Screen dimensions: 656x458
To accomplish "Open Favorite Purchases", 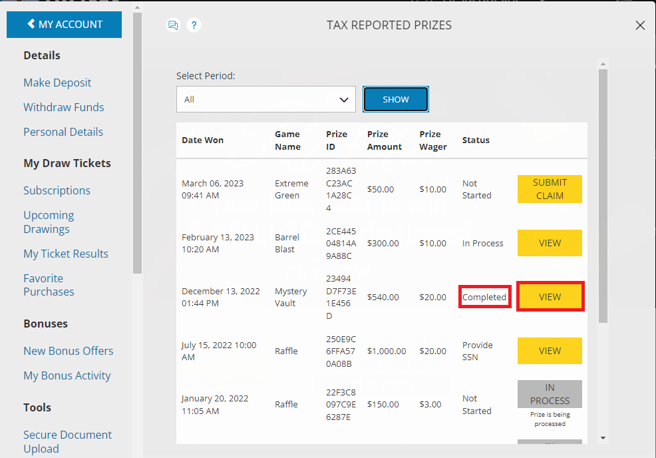I will pos(49,285).
